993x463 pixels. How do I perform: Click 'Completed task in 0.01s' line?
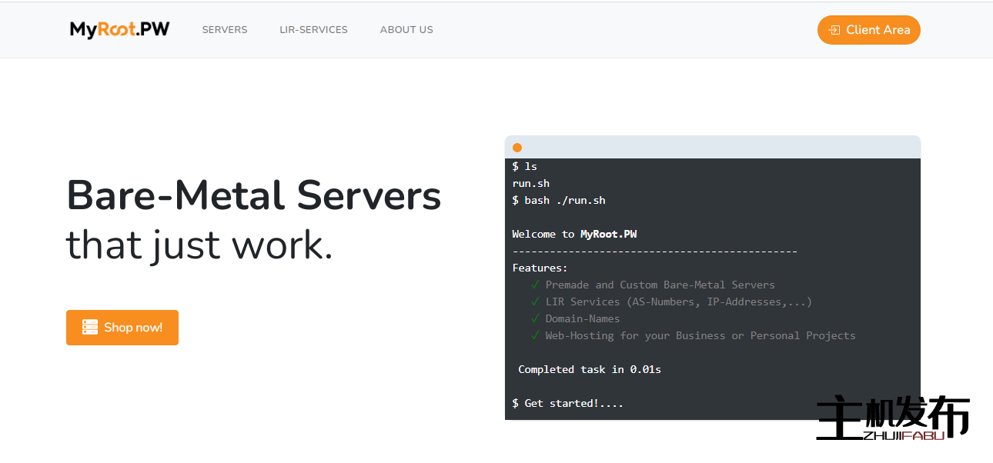pos(589,369)
